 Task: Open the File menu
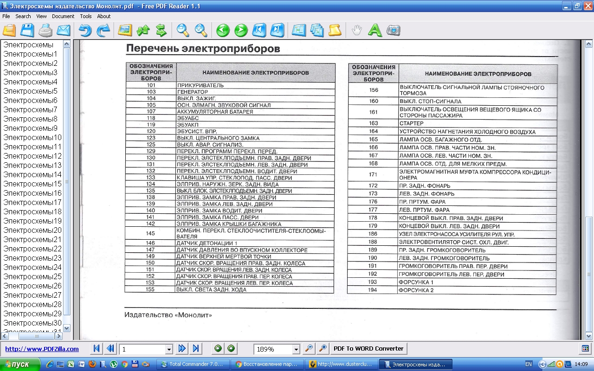(x=6, y=16)
